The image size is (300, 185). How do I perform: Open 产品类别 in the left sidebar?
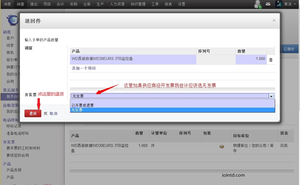click(14, 170)
